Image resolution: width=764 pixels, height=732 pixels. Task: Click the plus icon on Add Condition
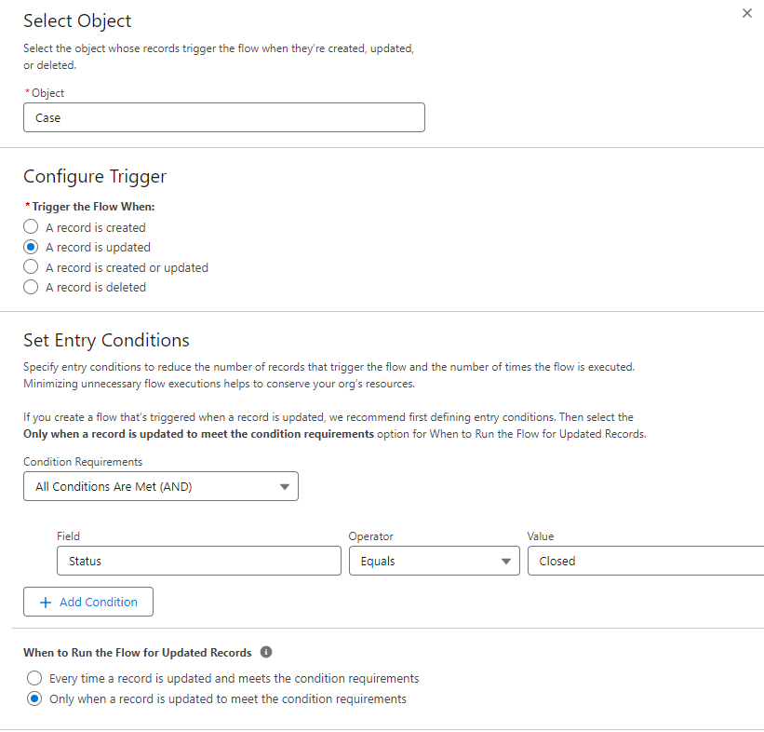pyautogui.click(x=46, y=603)
